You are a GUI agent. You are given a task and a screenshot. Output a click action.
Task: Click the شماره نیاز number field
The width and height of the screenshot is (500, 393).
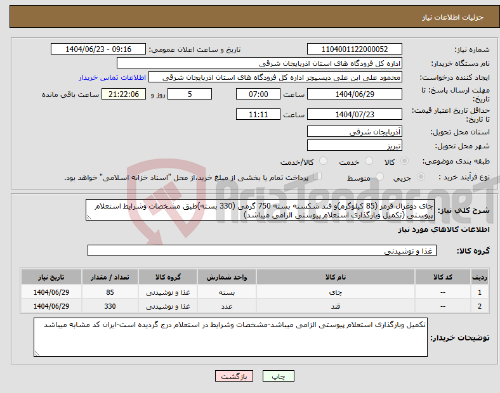pos(354,49)
